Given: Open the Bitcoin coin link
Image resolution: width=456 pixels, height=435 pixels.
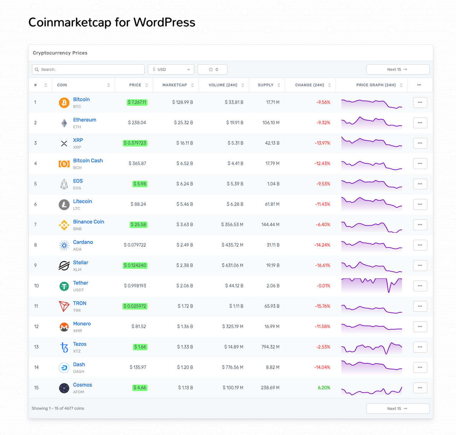Looking at the screenshot, I should pos(81,99).
